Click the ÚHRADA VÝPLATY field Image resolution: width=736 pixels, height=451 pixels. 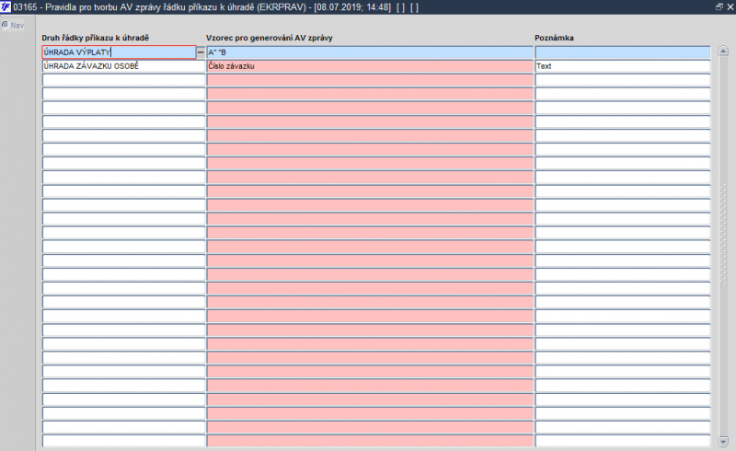point(120,52)
